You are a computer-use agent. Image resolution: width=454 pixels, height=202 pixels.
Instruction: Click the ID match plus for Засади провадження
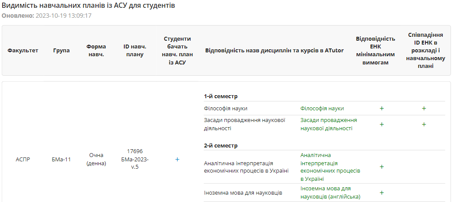(x=424, y=124)
